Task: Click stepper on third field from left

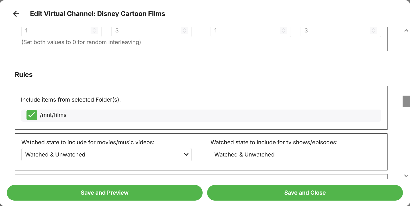Action: pyautogui.click(x=283, y=30)
